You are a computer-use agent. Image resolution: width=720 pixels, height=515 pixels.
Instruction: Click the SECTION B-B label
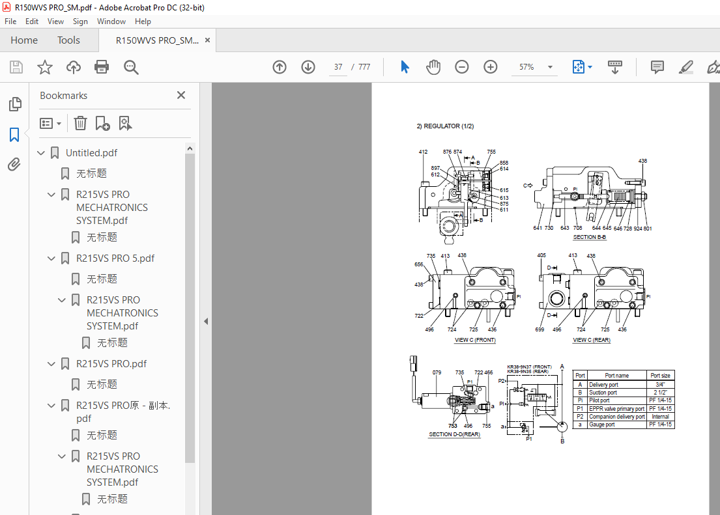pos(589,237)
